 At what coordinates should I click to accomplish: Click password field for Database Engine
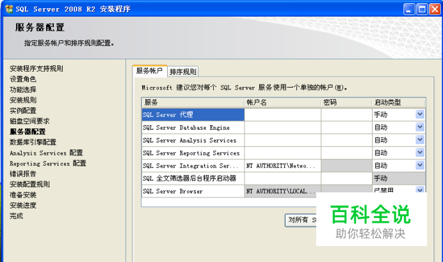point(347,127)
